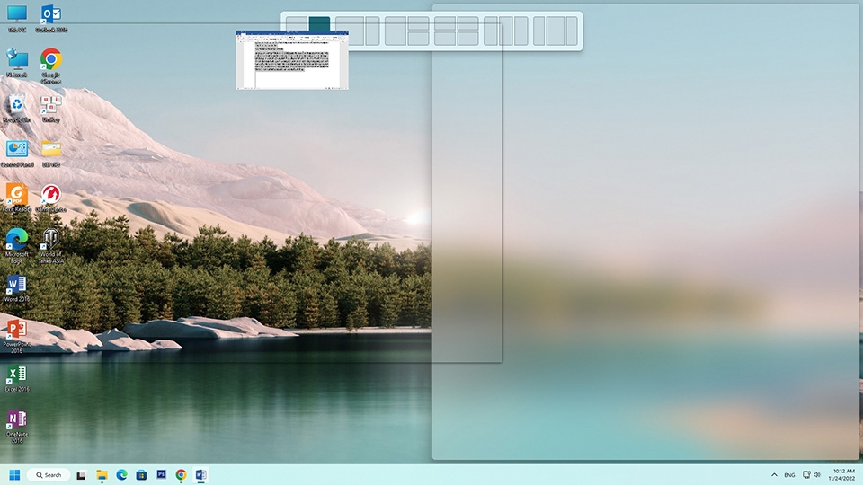Choose highlighted right-half zone in snap layouts
The image size is (863, 485).
pos(319,23)
